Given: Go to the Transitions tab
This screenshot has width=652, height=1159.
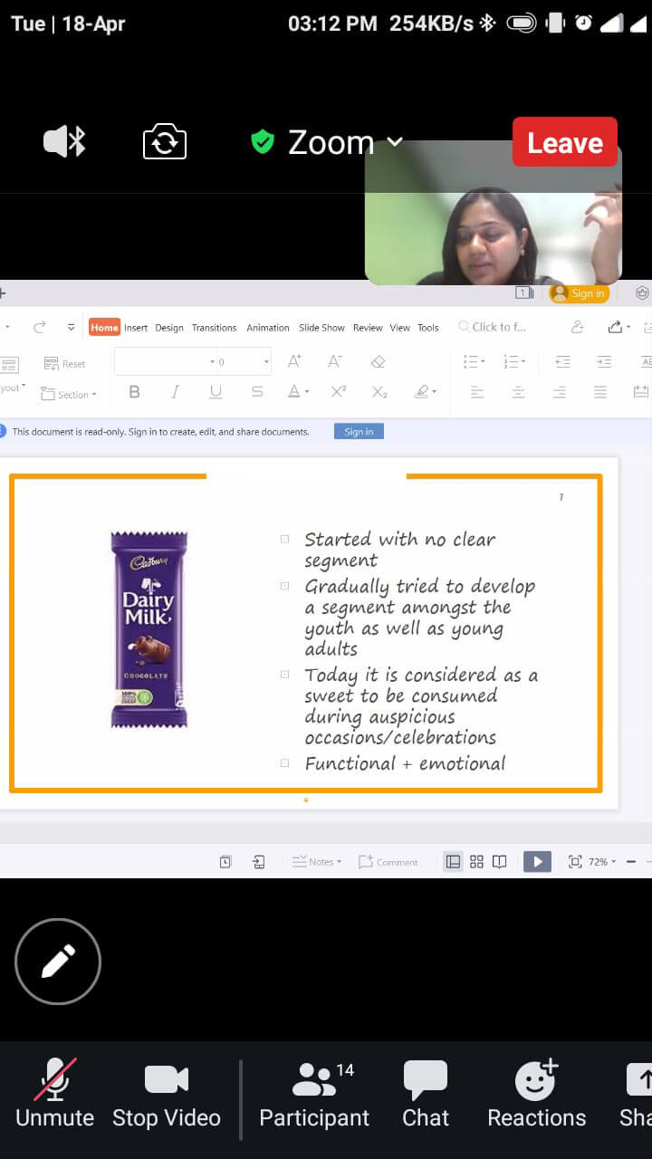Looking at the screenshot, I should click(x=214, y=328).
